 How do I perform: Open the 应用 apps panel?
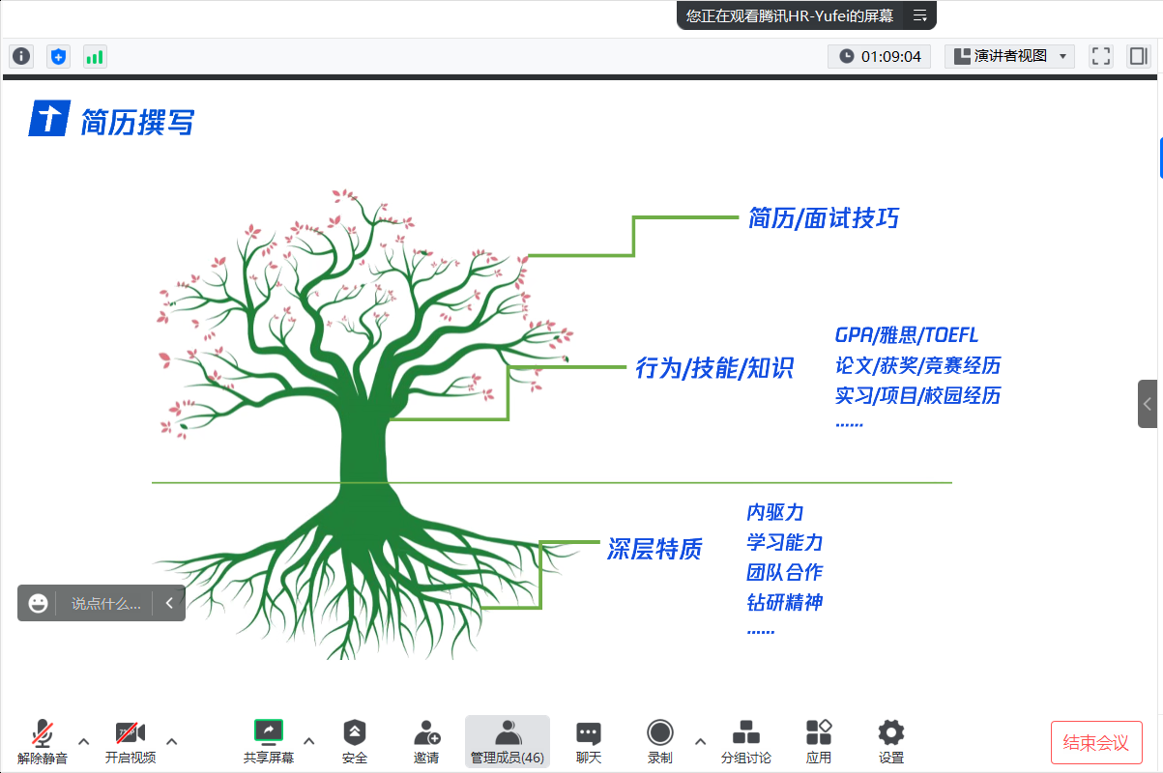coord(819,741)
